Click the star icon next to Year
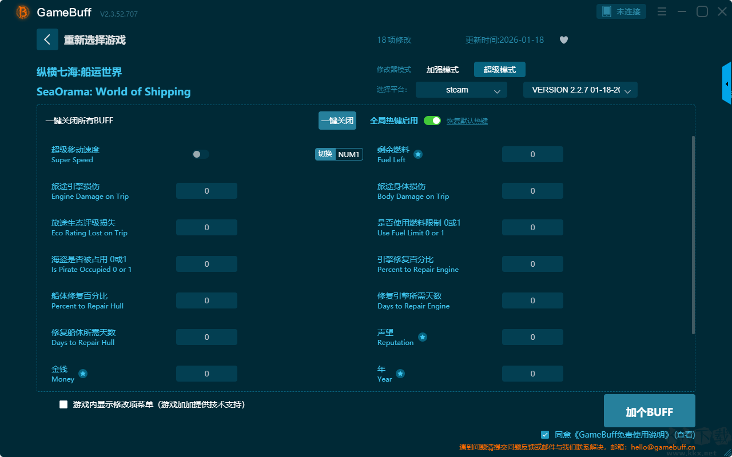The height and width of the screenshot is (457, 732). pyautogui.click(x=400, y=374)
